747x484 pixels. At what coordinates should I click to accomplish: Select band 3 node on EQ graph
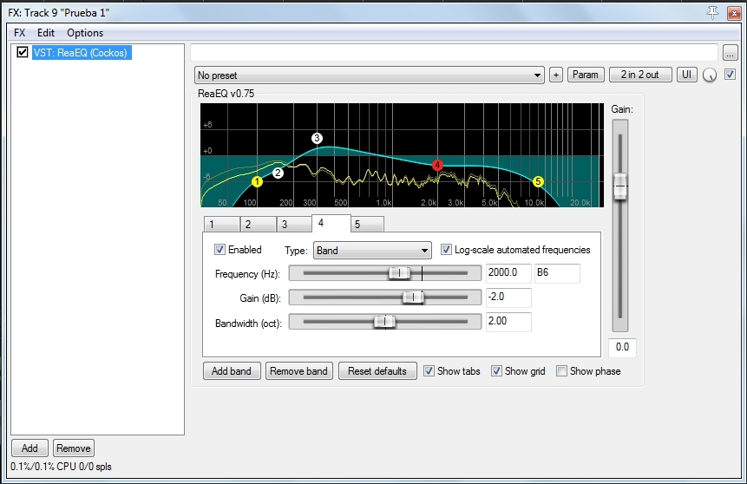317,138
